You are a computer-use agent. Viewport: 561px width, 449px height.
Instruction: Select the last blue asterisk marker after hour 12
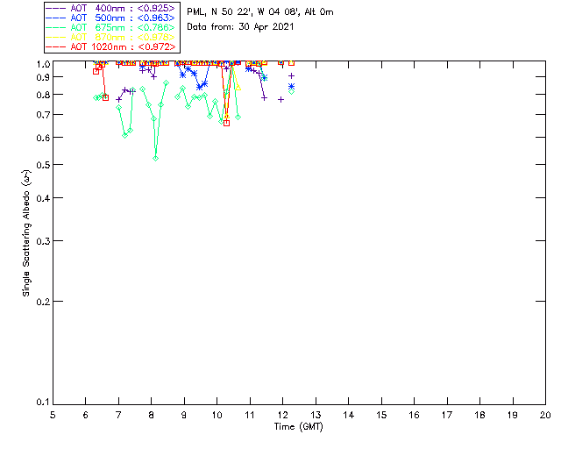tap(291, 86)
